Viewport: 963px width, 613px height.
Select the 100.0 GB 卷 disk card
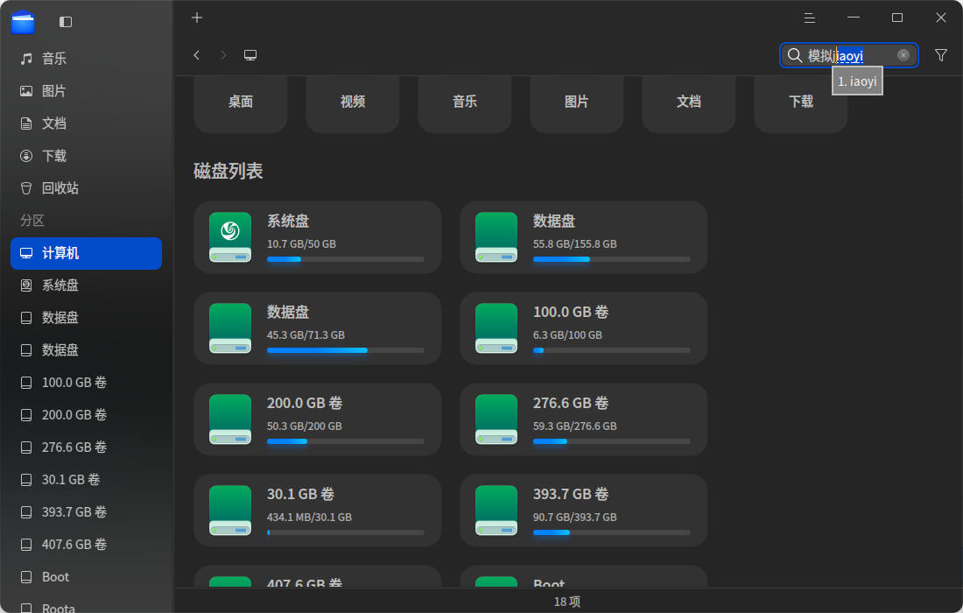pyautogui.click(x=583, y=328)
